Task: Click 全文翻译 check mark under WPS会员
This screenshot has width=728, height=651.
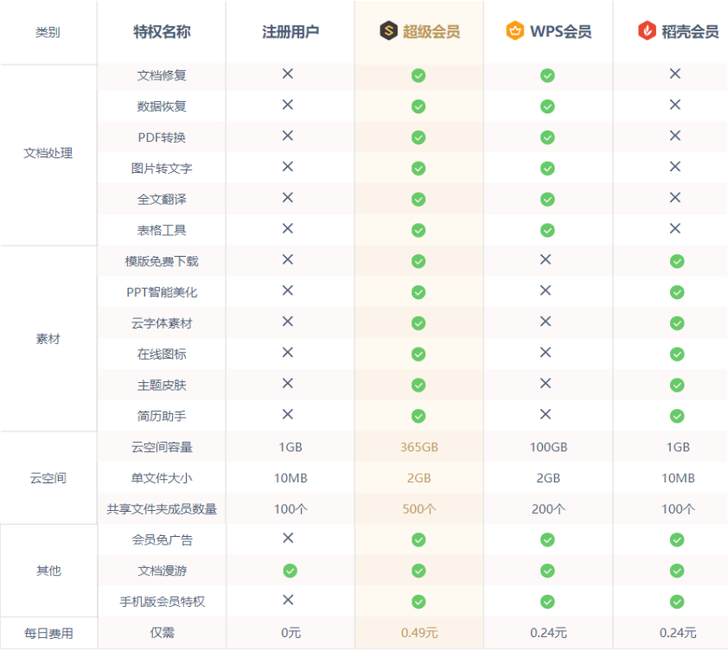Action: tap(547, 199)
